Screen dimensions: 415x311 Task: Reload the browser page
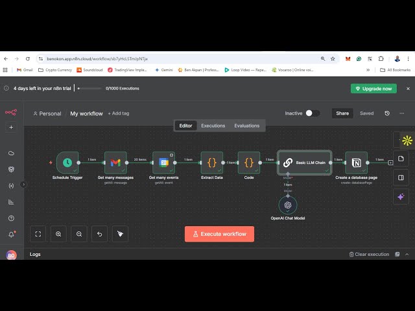click(x=28, y=59)
